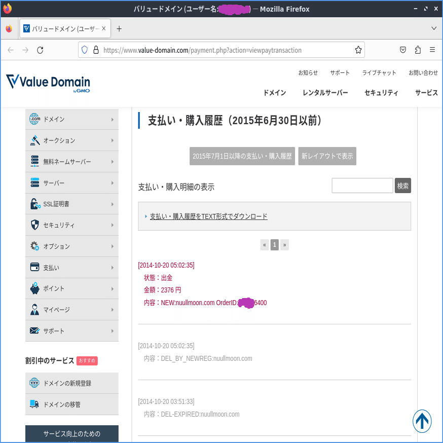443x443 pixels.
Task: Open the list all tabs dropdown
Action: pos(434,28)
